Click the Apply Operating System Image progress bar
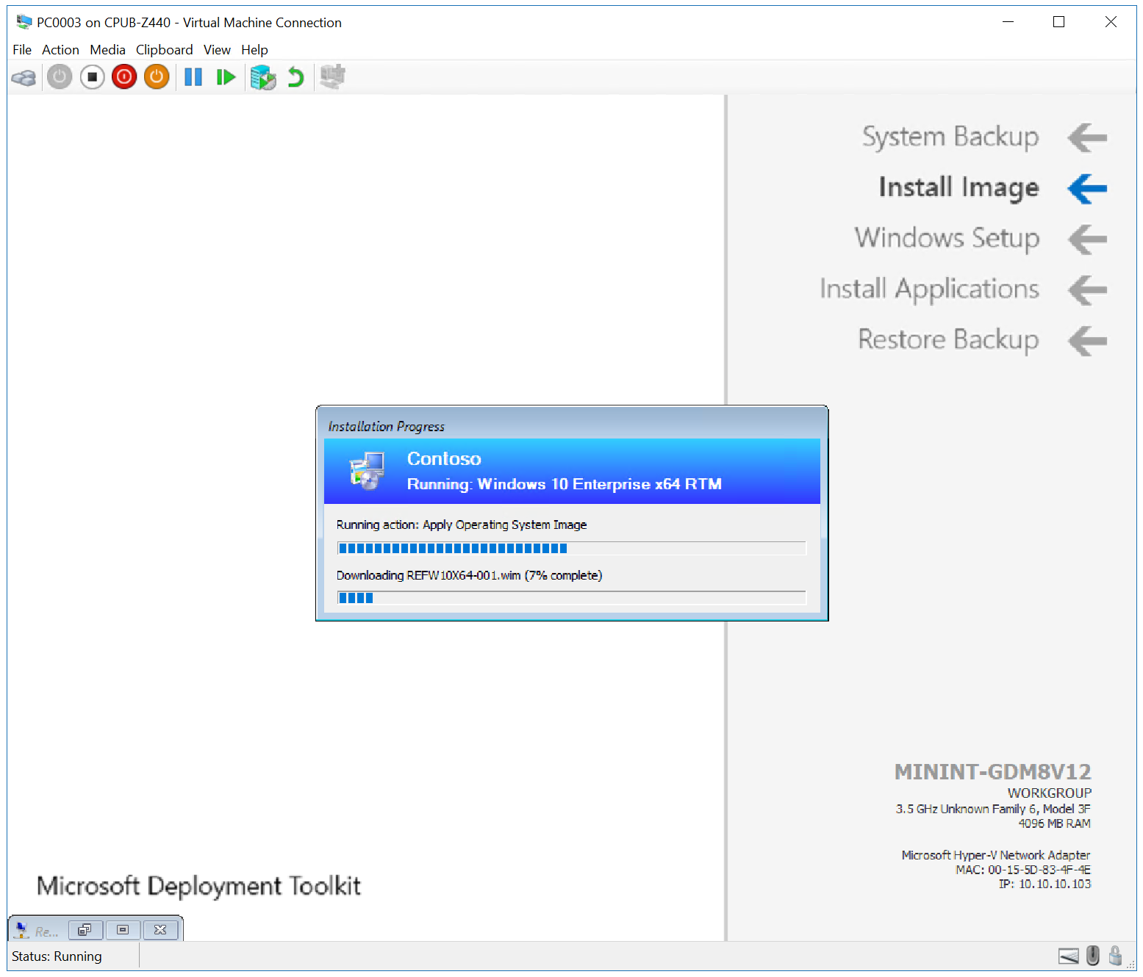Image resolution: width=1143 pixels, height=977 pixels. [x=571, y=548]
